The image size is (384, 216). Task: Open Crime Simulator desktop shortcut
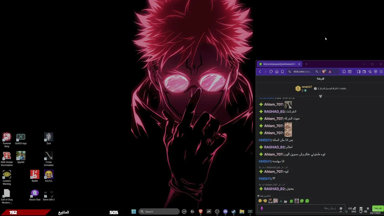click(49, 159)
